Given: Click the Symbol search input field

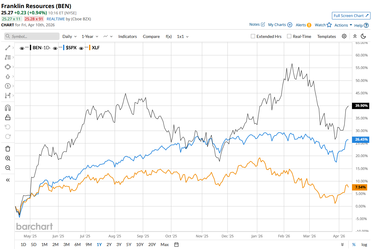Looking at the screenshot, I should click(32, 36).
